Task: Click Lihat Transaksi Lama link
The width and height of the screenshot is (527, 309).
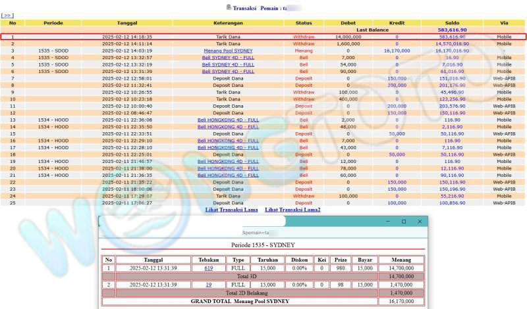Action: pyautogui.click(x=231, y=209)
